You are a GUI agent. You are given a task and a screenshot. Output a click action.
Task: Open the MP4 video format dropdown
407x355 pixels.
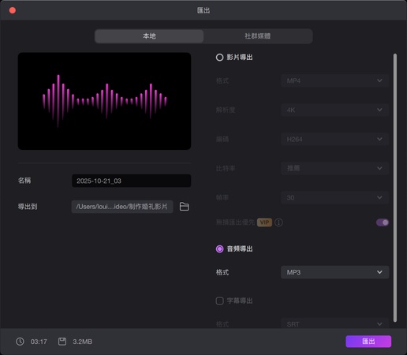tap(334, 80)
